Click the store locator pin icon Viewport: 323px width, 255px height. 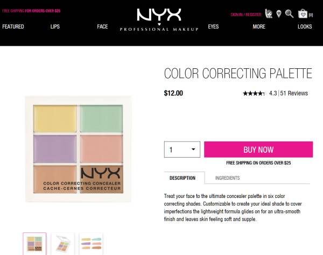pyautogui.click(x=279, y=14)
